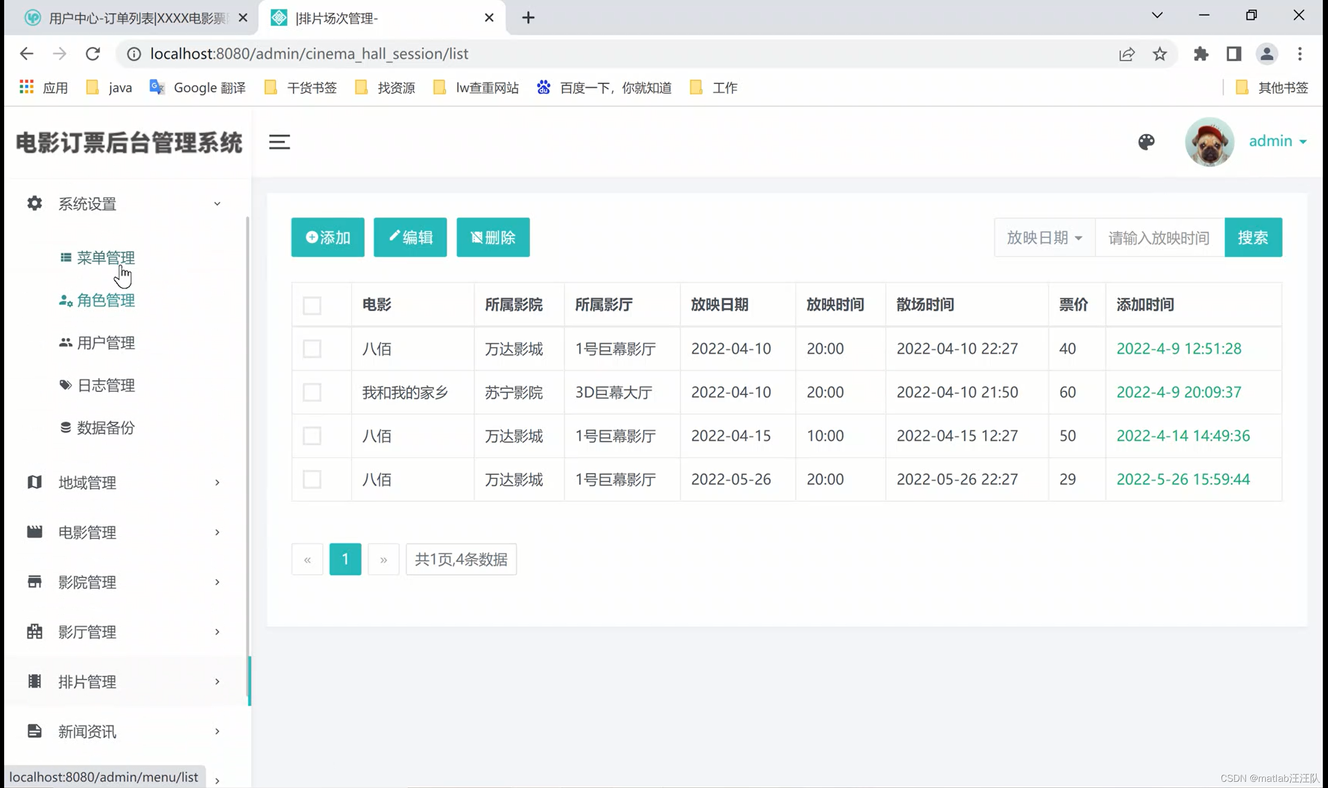
Task: Check the select-all checkbox in table header
Action: (312, 305)
